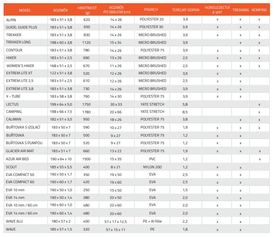This screenshot has width=274, height=237.
Task: Click the 5,8 thermal resistance value
Action: point(185,104)
